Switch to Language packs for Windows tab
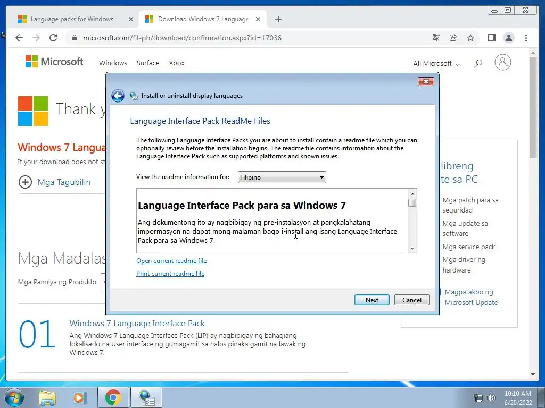The height and width of the screenshot is (408, 545). click(x=76, y=20)
